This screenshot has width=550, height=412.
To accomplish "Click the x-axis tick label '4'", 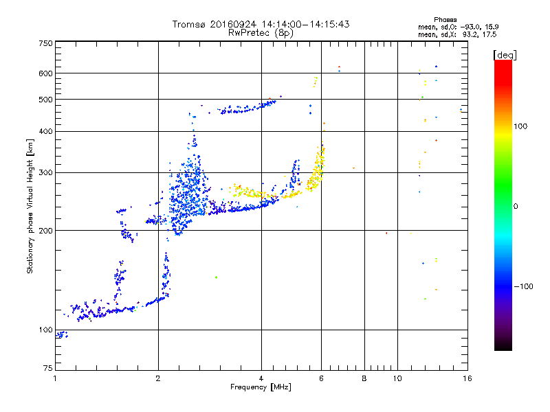I will tap(261, 378).
